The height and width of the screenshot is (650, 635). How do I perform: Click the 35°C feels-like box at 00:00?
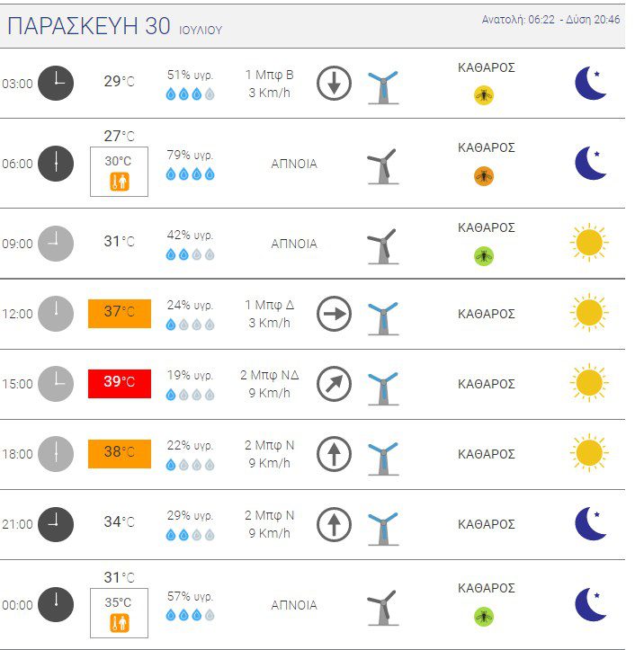[119, 613]
